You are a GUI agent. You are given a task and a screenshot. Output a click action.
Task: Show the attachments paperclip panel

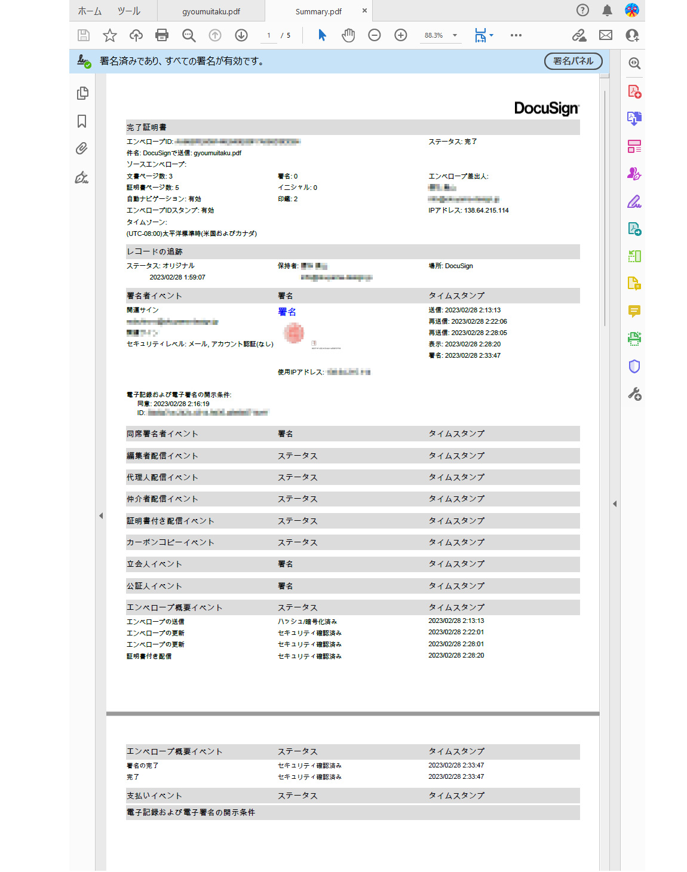(x=82, y=148)
